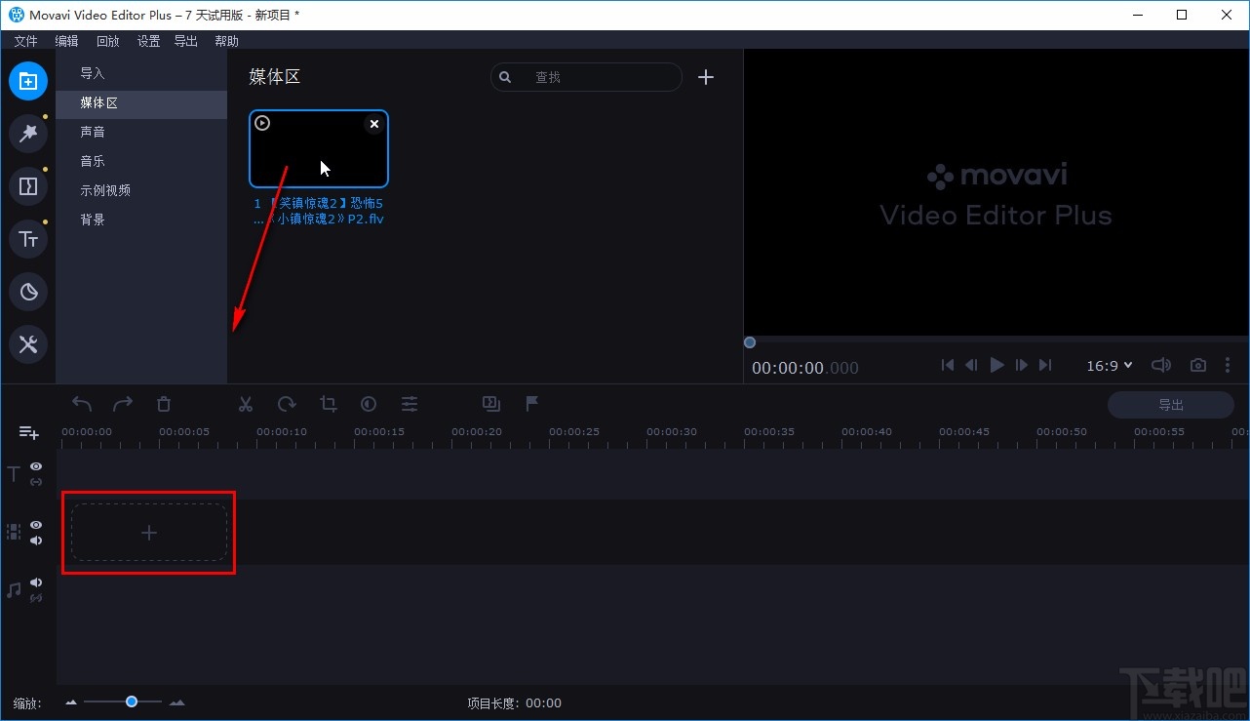Toggle audio track link icon
This screenshot has height=721, width=1250.
tap(36, 598)
